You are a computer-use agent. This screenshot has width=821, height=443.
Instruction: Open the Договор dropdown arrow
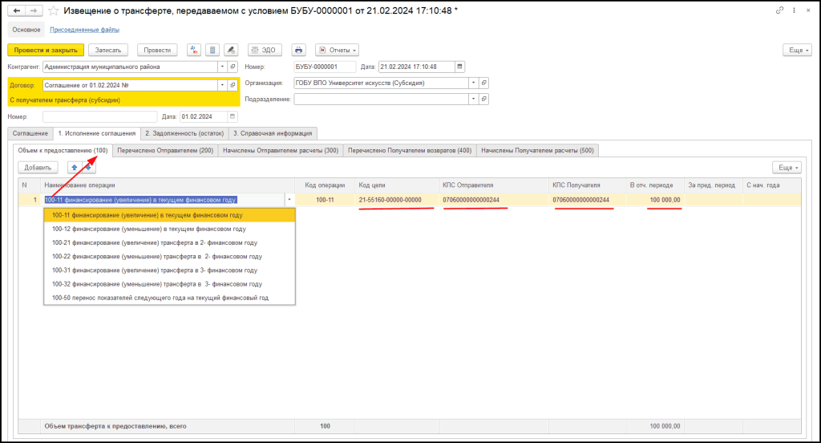[x=221, y=85]
